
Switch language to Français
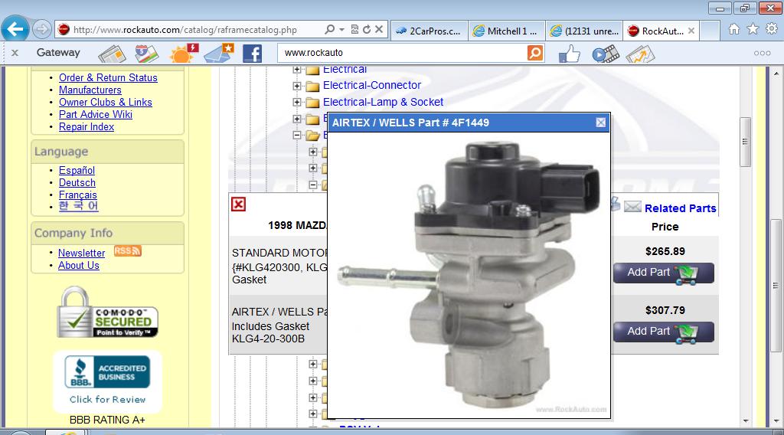click(x=78, y=195)
